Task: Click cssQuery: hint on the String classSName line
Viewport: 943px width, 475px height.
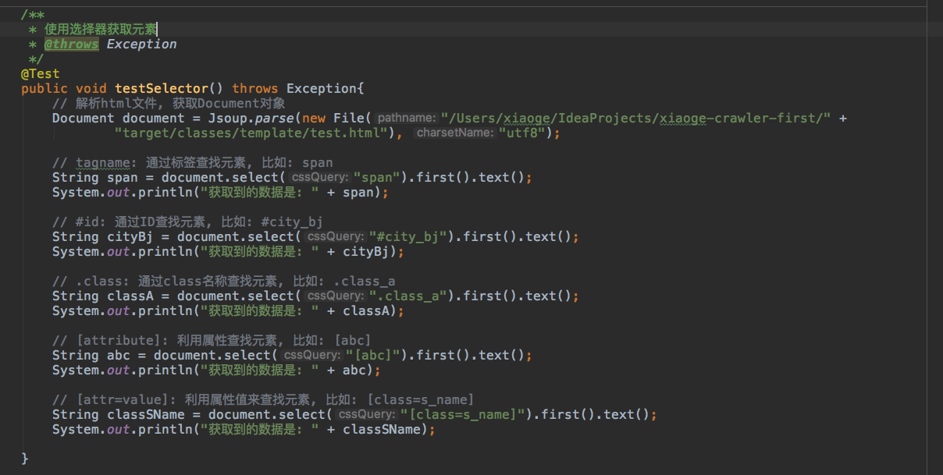Action: click(x=367, y=414)
